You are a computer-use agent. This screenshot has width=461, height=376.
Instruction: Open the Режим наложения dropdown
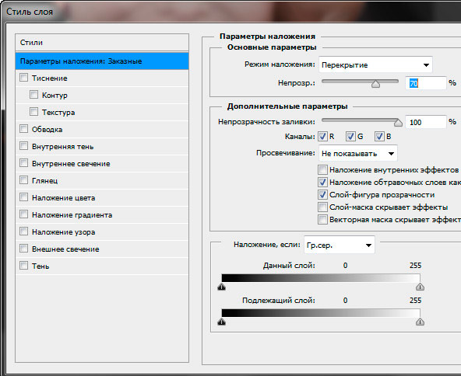click(375, 64)
